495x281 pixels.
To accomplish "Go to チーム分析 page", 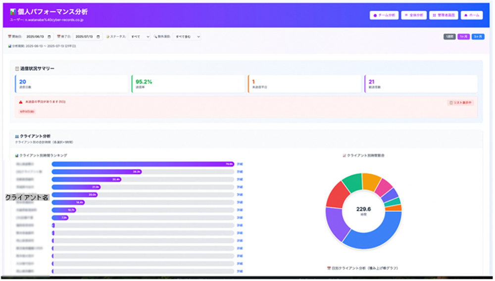I will (384, 15).
